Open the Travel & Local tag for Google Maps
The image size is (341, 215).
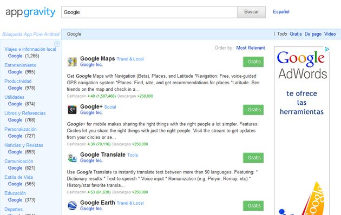click(130, 59)
